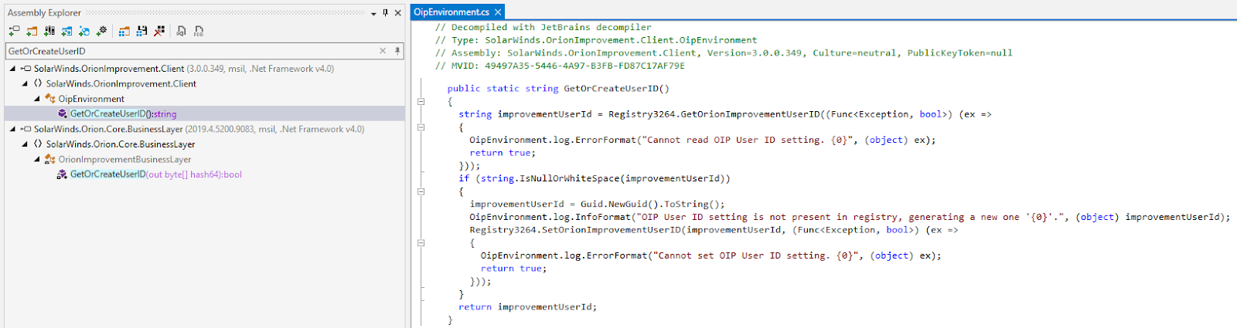
Task: Click the Generate PDB icon
Action: click(199, 31)
